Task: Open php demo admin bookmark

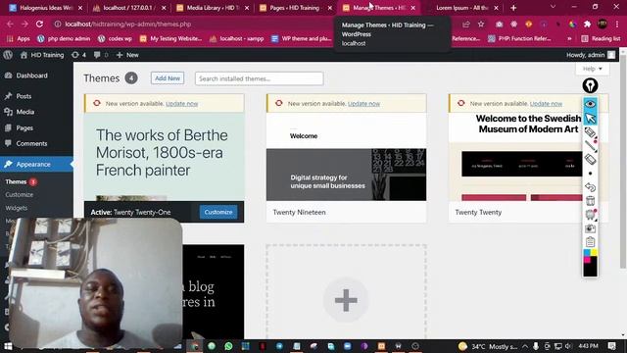Action: pyautogui.click(x=64, y=39)
